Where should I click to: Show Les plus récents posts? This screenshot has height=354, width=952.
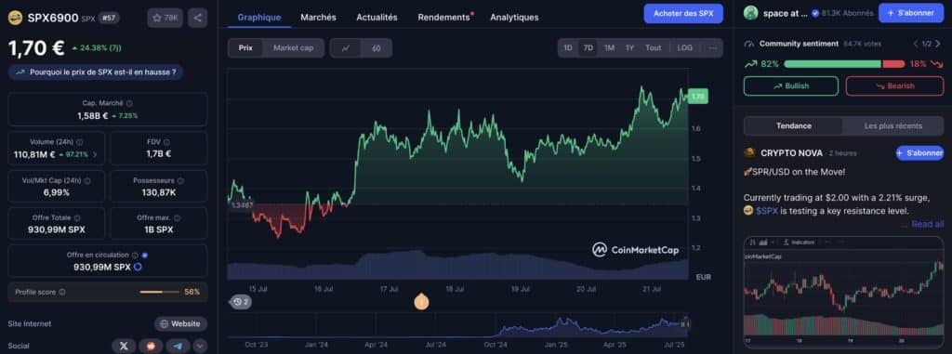point(893,126)
